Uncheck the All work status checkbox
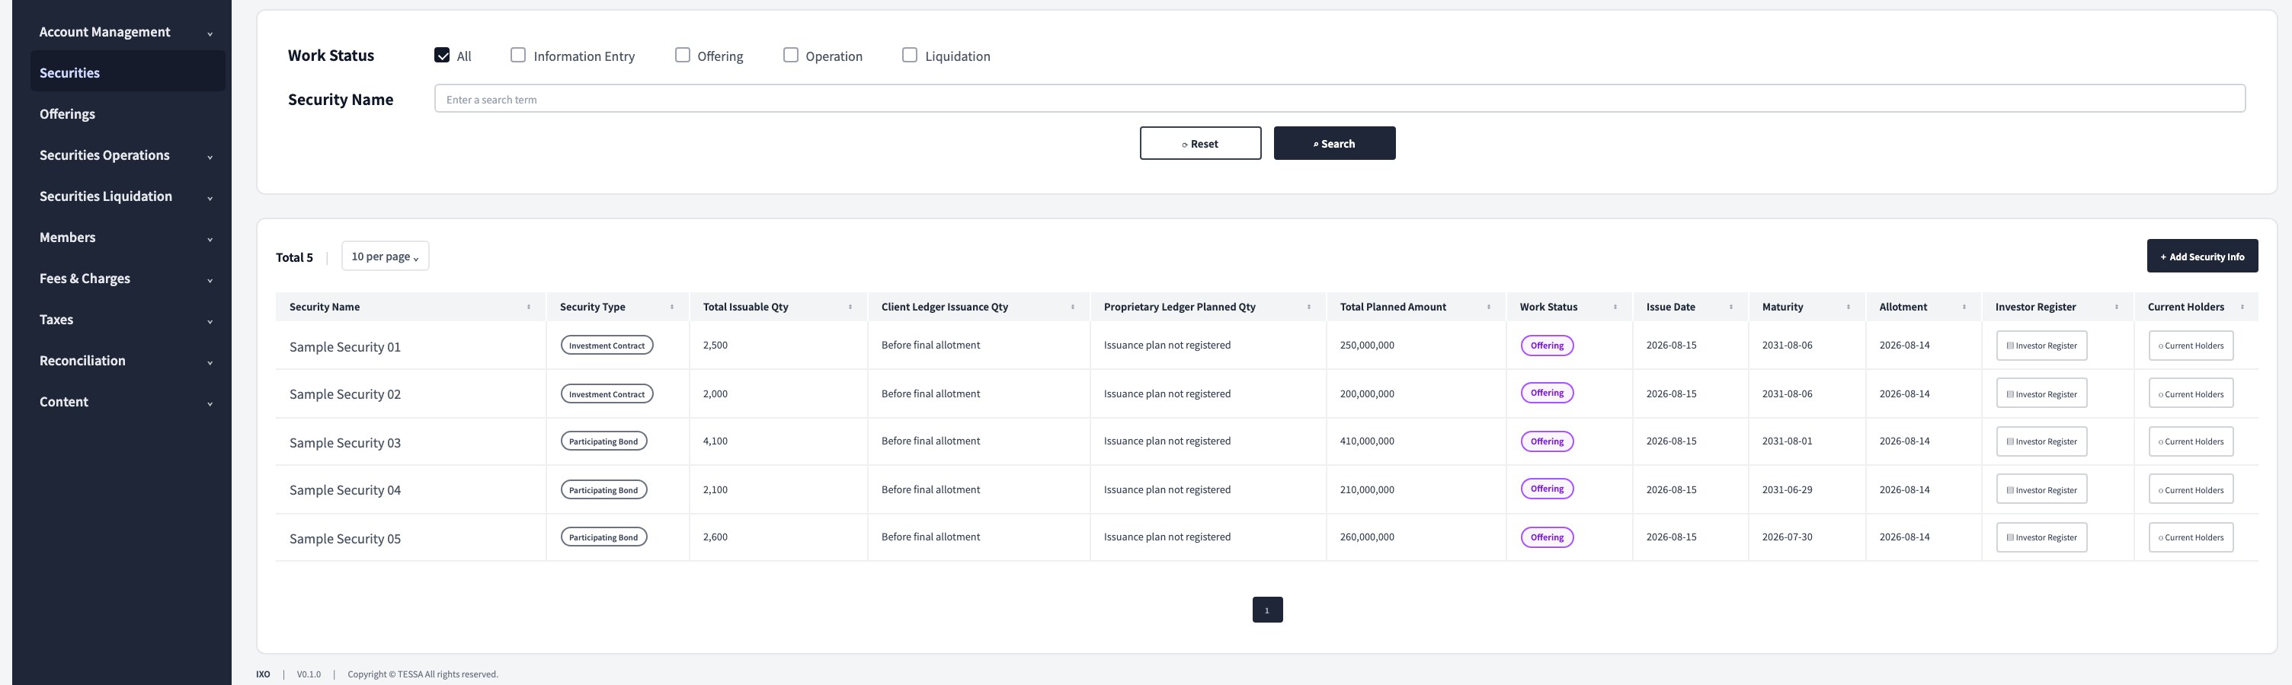2292x685 pixels. coord(442,55)
